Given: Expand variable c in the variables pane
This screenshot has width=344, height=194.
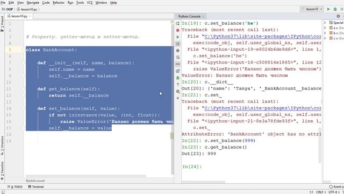Looking at the screenshot, I should [325, 38].
